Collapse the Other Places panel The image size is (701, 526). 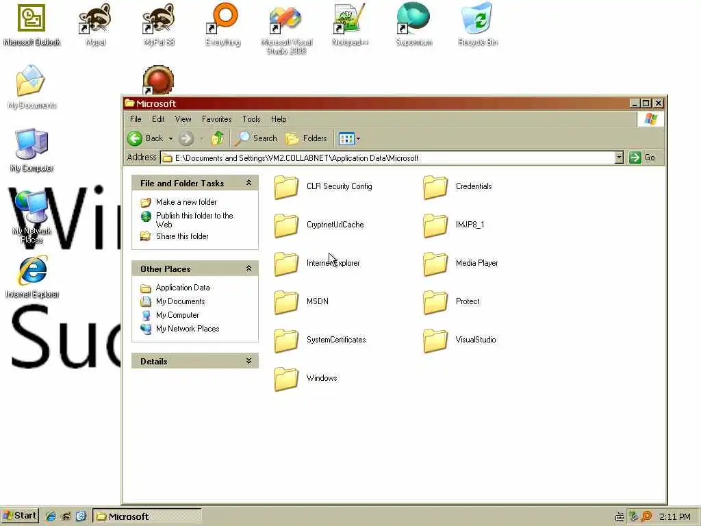(x=248, y=268)
